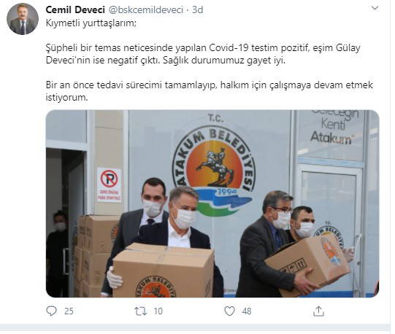This screenshot has width=395, height=334.
Task: Like the tweet with the heart icon
Action: point(229,311)
